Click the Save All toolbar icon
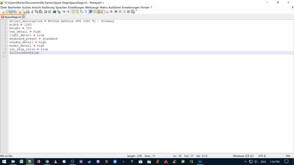The image size is (294, 165). pos(15,12)
